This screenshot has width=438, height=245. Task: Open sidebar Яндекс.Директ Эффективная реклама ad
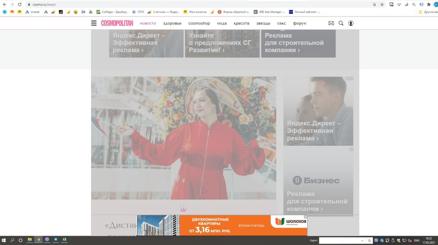click(x=318, y=111)
